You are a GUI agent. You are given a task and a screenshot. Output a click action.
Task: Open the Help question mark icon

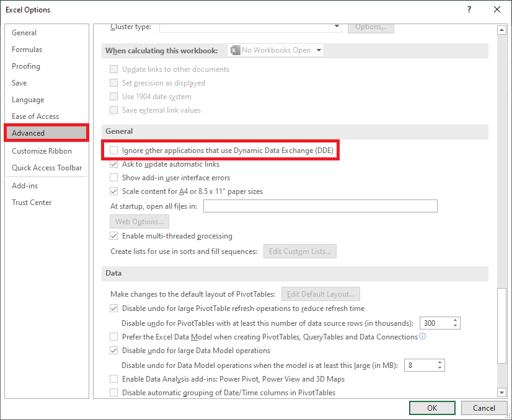coord(469,9)
